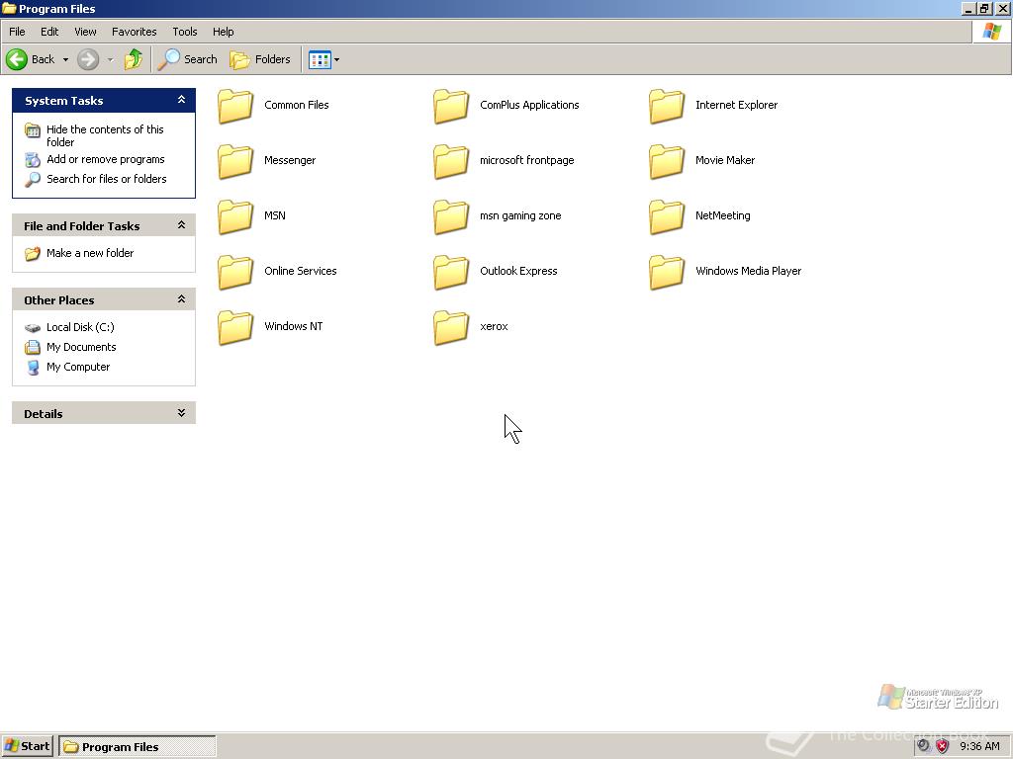Open the View menu
Viewport: 1013px width, 759px height.
pos(85,32)
